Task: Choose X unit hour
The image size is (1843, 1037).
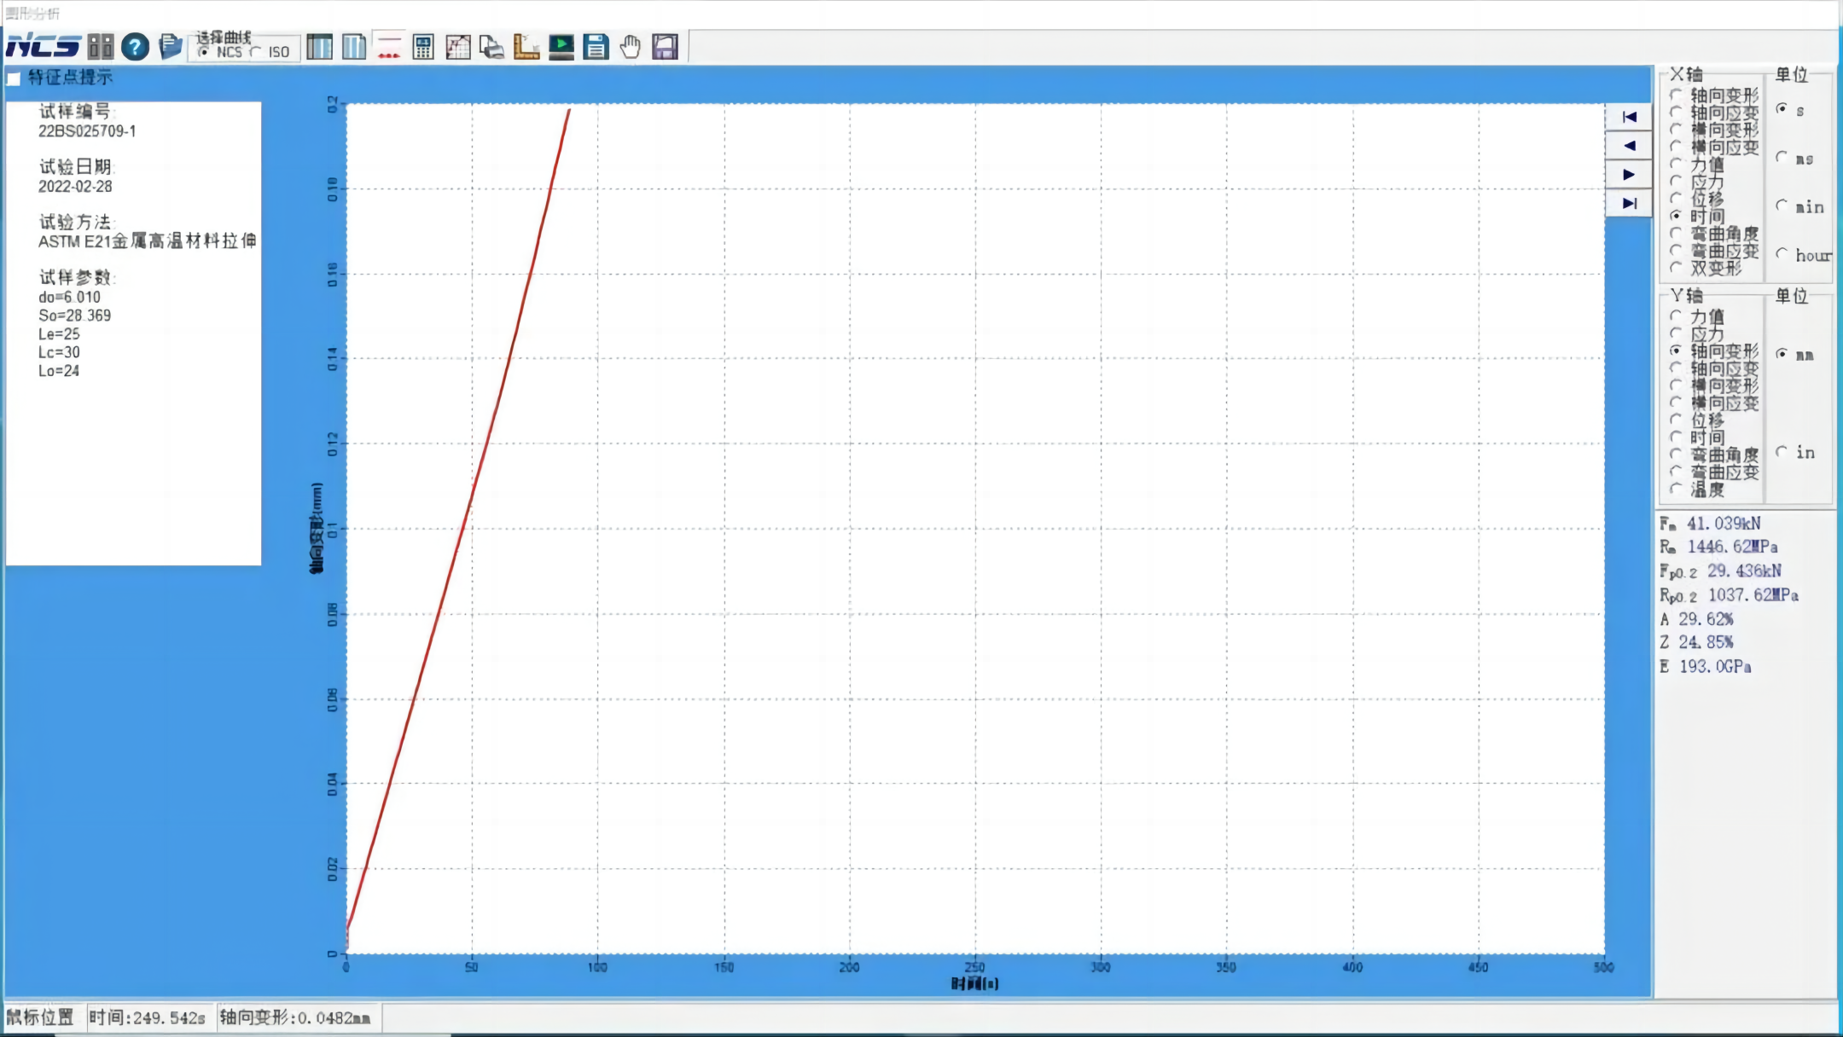Action: [x=1782, y=253]
